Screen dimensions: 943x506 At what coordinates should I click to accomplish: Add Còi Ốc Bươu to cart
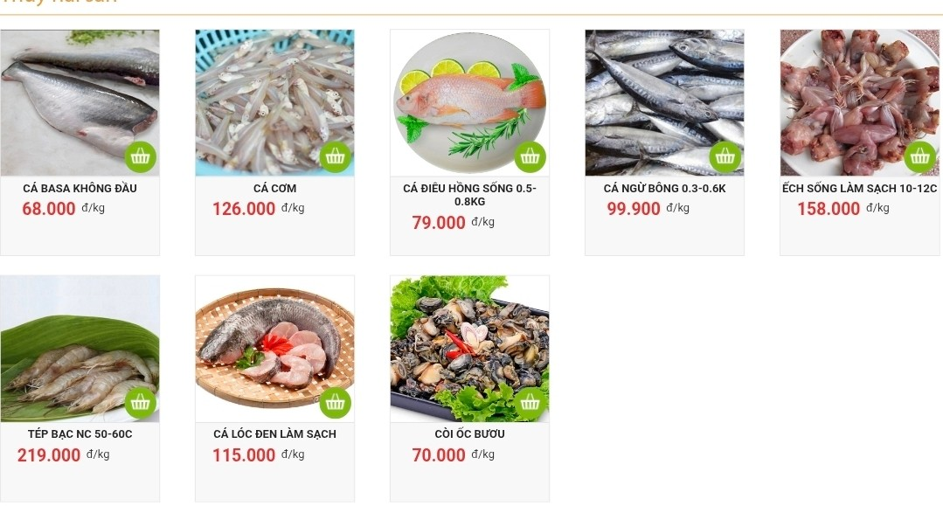pos(530,403)
